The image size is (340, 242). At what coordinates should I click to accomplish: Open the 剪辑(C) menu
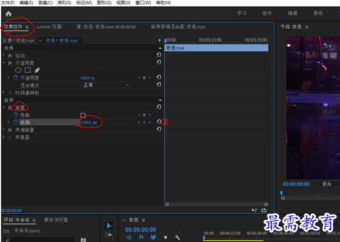[45, 3]
